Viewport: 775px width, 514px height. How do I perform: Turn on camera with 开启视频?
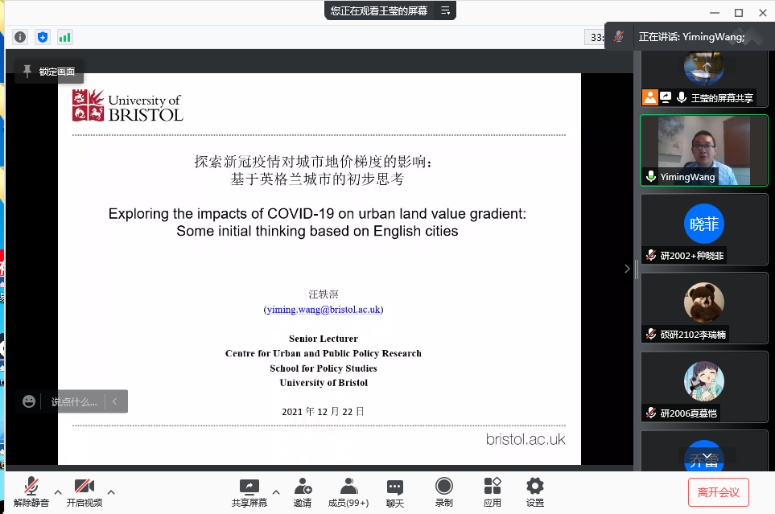(x=84, y=491)
